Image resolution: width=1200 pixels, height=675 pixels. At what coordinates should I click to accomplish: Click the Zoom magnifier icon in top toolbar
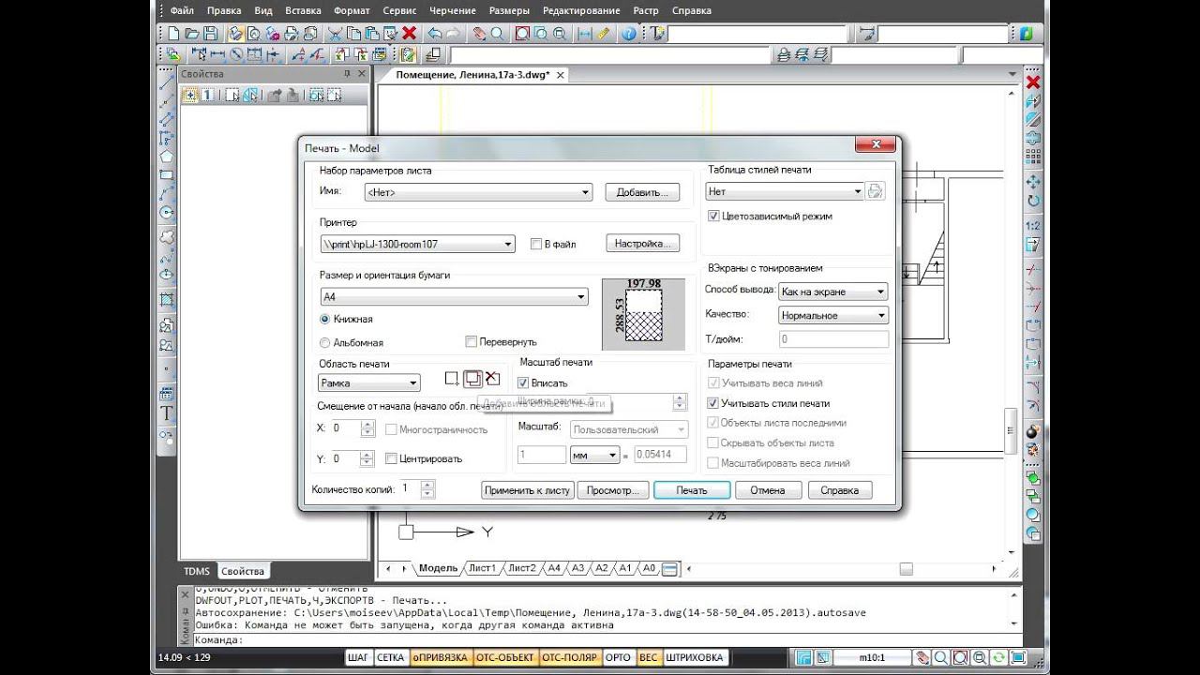(497, 34)
